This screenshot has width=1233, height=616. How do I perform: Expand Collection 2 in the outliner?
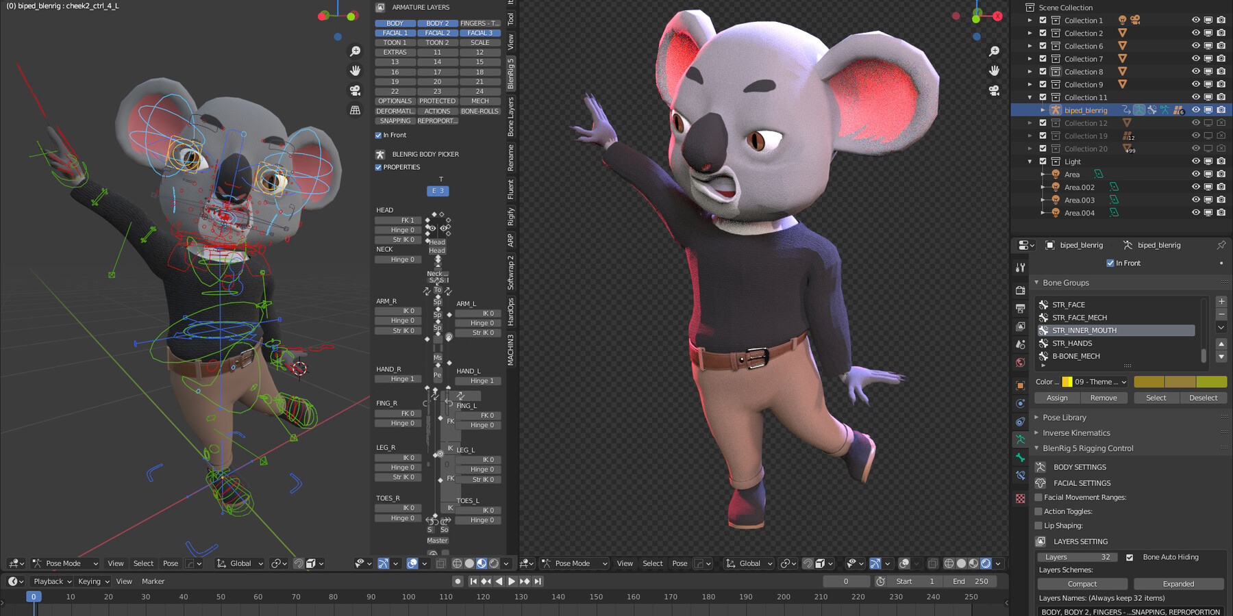pyautogui.click(x=1030, y=33)
